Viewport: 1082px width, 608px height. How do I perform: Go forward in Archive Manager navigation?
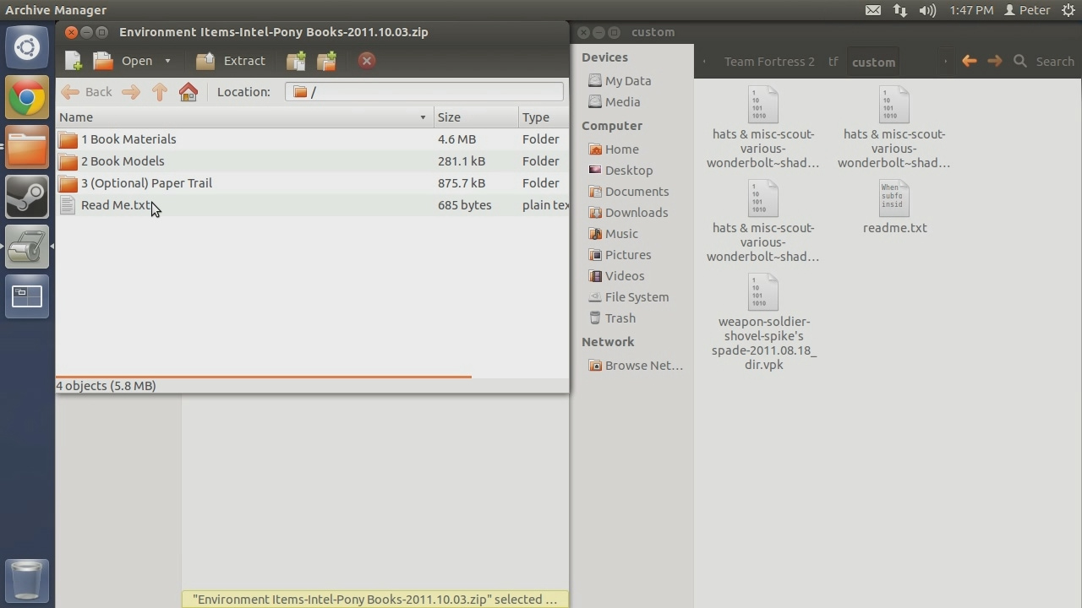point(130,92)
